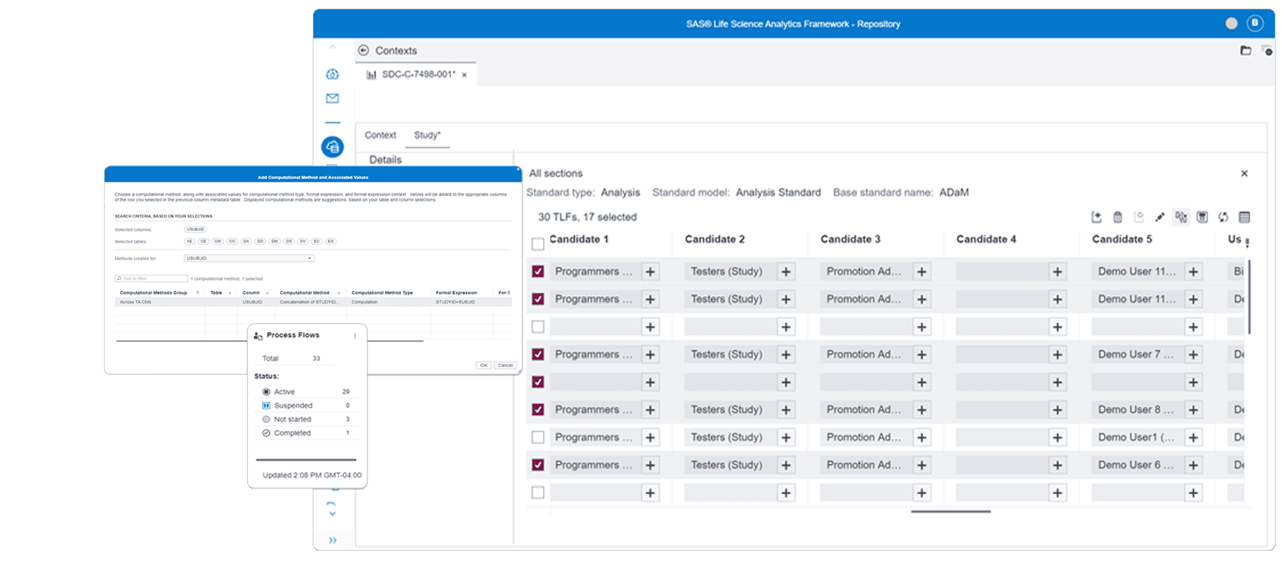Open the 'Methods created for' USUBJID dropdown
This screenshot has height=562, width=1282.
(x=249, y=259)
